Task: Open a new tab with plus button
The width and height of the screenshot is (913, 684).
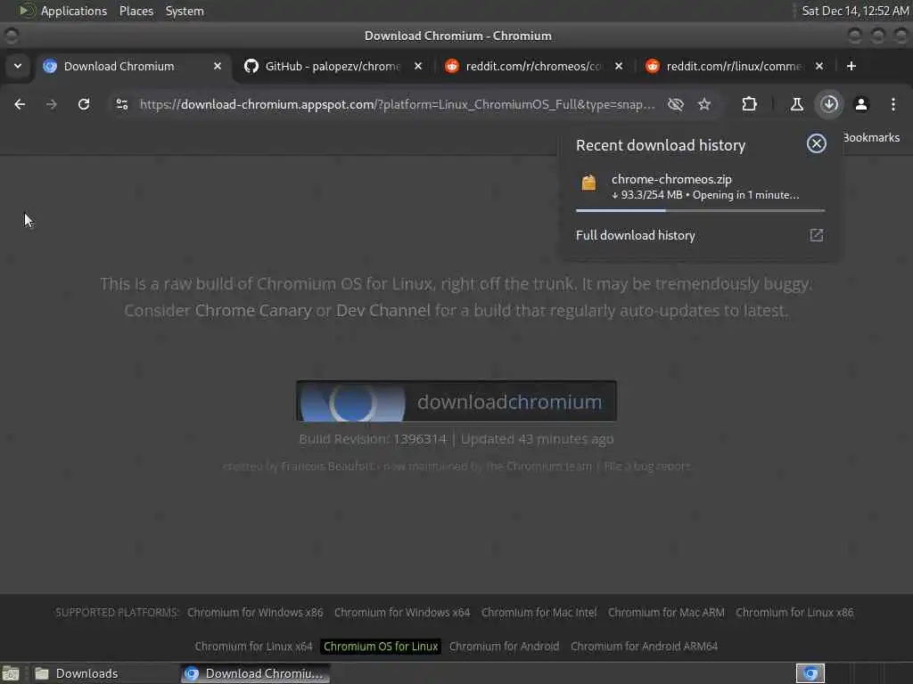Action: 851,66
